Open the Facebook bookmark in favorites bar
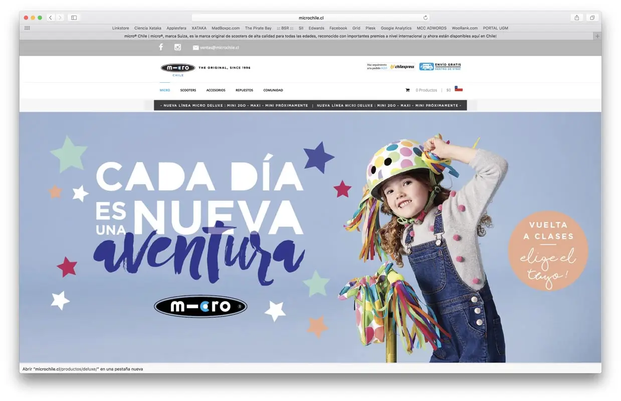The width and height of the screenshot is (621, 401). pyautogui.click(x=338, y=28)
